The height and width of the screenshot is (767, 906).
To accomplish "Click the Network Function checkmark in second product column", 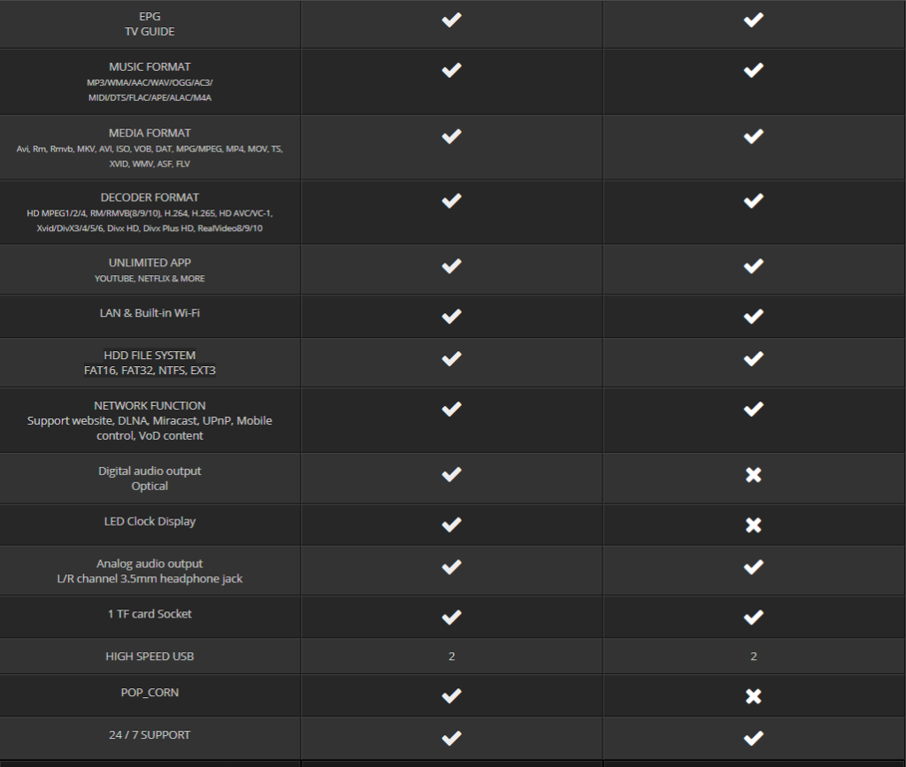I will [753, 409].
